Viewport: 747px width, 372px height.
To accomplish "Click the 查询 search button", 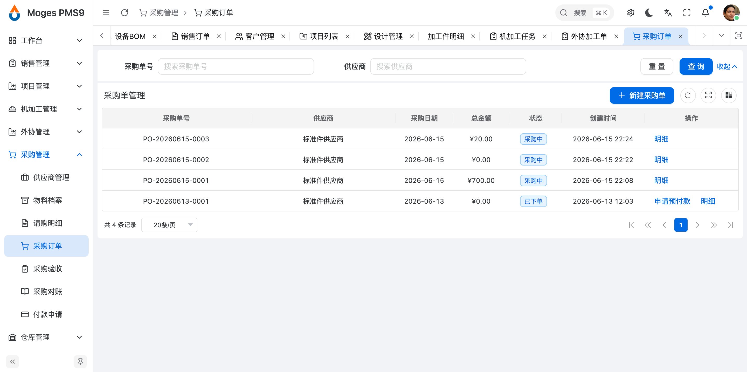I will (x=696, y=66).
